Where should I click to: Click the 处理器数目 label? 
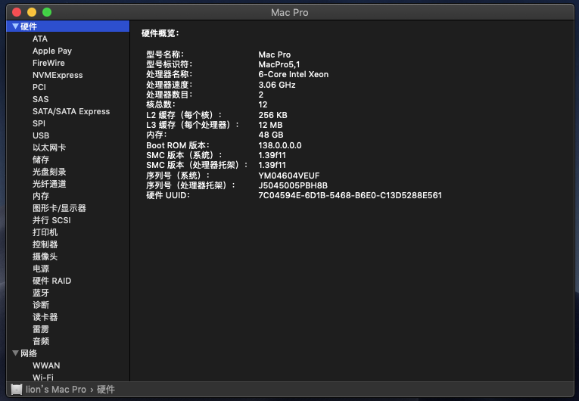tap(170, 95)
